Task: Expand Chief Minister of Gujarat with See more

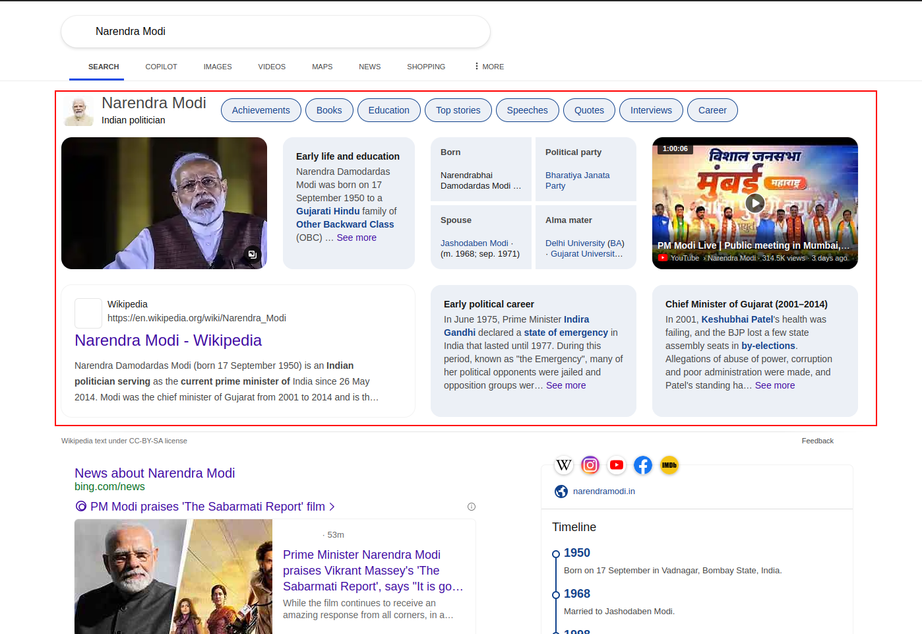Action: [775, 385]
